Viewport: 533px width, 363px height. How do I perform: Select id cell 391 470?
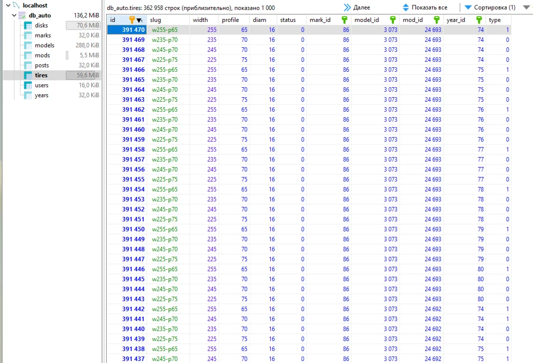click(127, 30)
